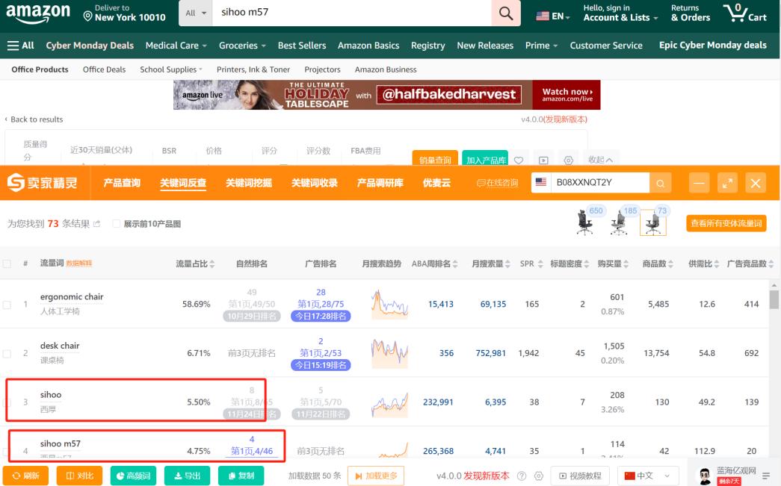The width and height of the screenshot is (781, 486).
Task: Search ASIN with orange magnifier button
Action: pos(661,183)
